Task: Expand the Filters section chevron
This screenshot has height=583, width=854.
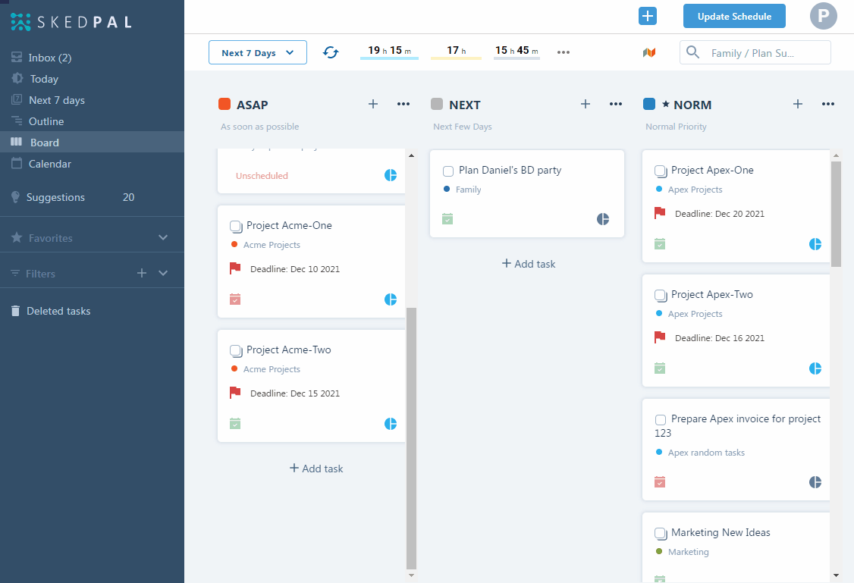Action: click(x=163, y=273)
